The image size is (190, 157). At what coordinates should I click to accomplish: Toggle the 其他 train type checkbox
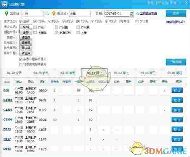121,21
